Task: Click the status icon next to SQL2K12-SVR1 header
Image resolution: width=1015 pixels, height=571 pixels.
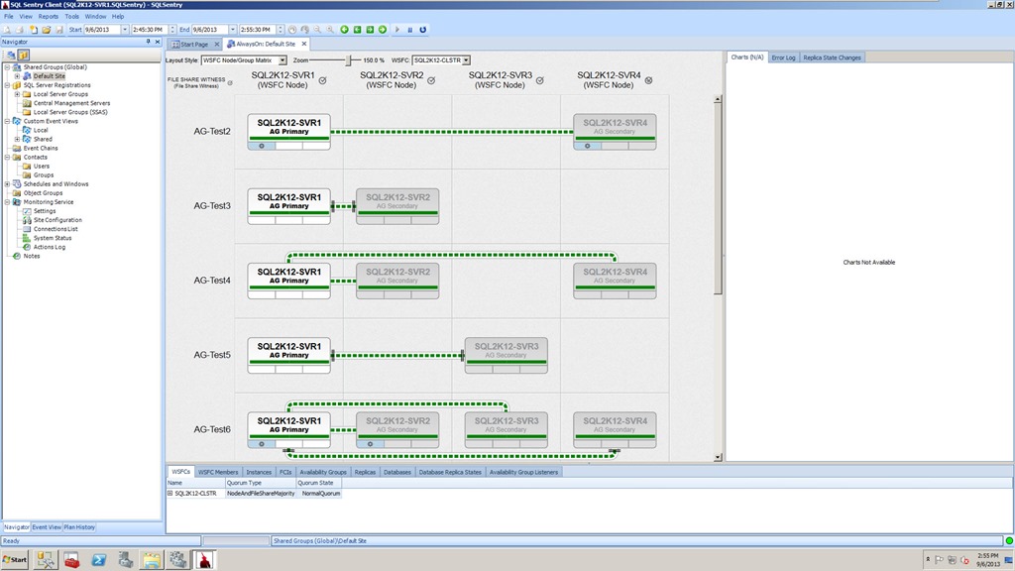Action: [x=322, y=81]
